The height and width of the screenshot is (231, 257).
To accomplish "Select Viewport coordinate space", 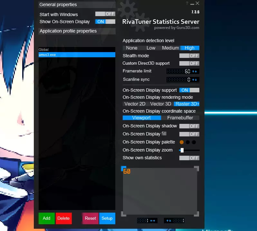I will coord(141,118).
